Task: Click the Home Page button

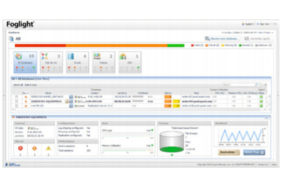Action: click(254, 152)
